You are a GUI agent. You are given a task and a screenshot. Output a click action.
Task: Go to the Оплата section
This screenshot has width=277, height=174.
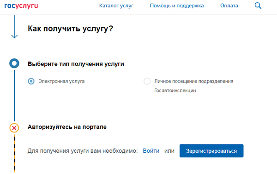click(x=229, y=6)
